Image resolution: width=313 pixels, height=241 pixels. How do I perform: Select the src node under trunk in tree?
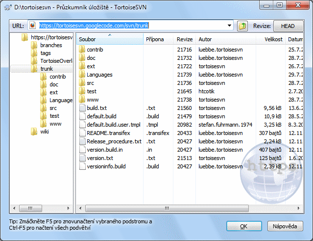(53, 108)
